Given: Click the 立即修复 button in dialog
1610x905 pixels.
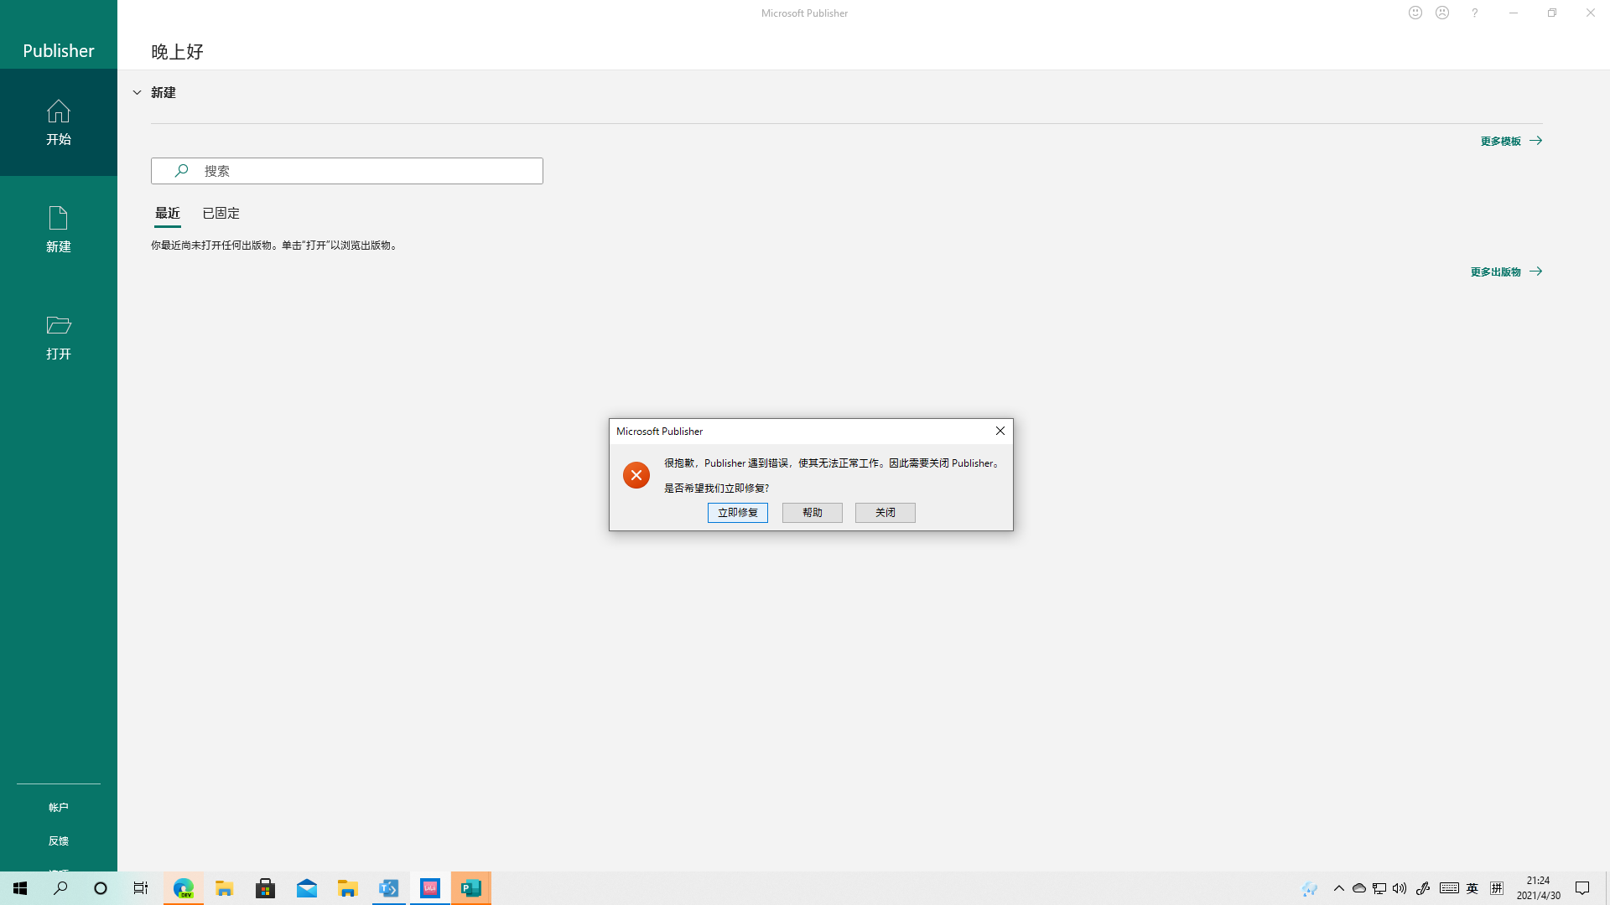Looking at the screenshot, I should click(738, 513).
